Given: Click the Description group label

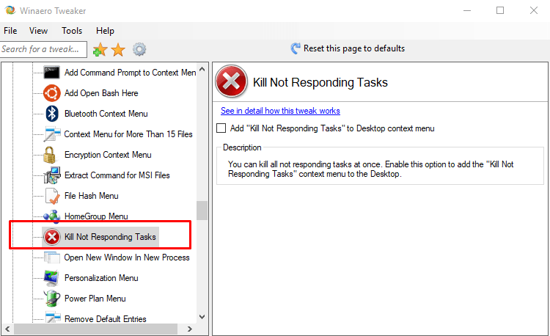Looking at the screenshot, I should [x=242, y=147].
